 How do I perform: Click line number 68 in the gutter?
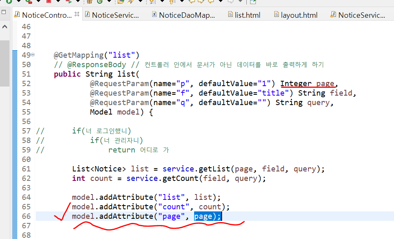tap(26, 235)
